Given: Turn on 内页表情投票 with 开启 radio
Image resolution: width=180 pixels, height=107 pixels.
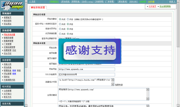Looking at the screenshot, I should coord(68,34).
